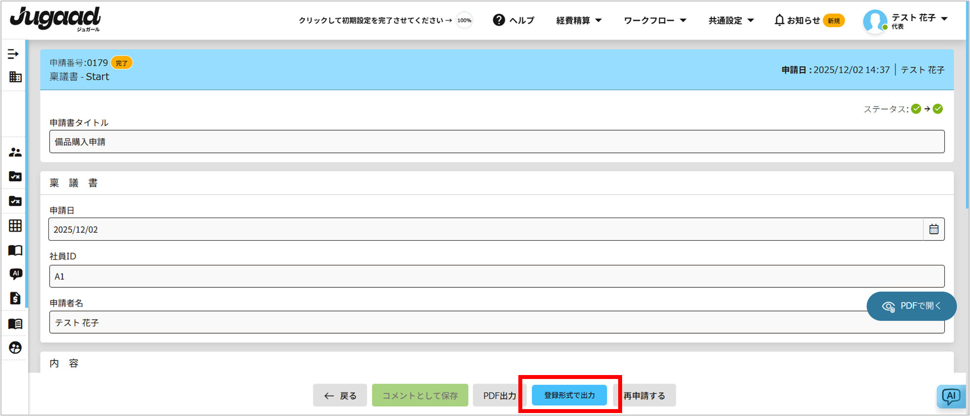Screen dimensions: 970x416
Task: Click the ヘルプ menu item
Action: click(x=514, y=20)
